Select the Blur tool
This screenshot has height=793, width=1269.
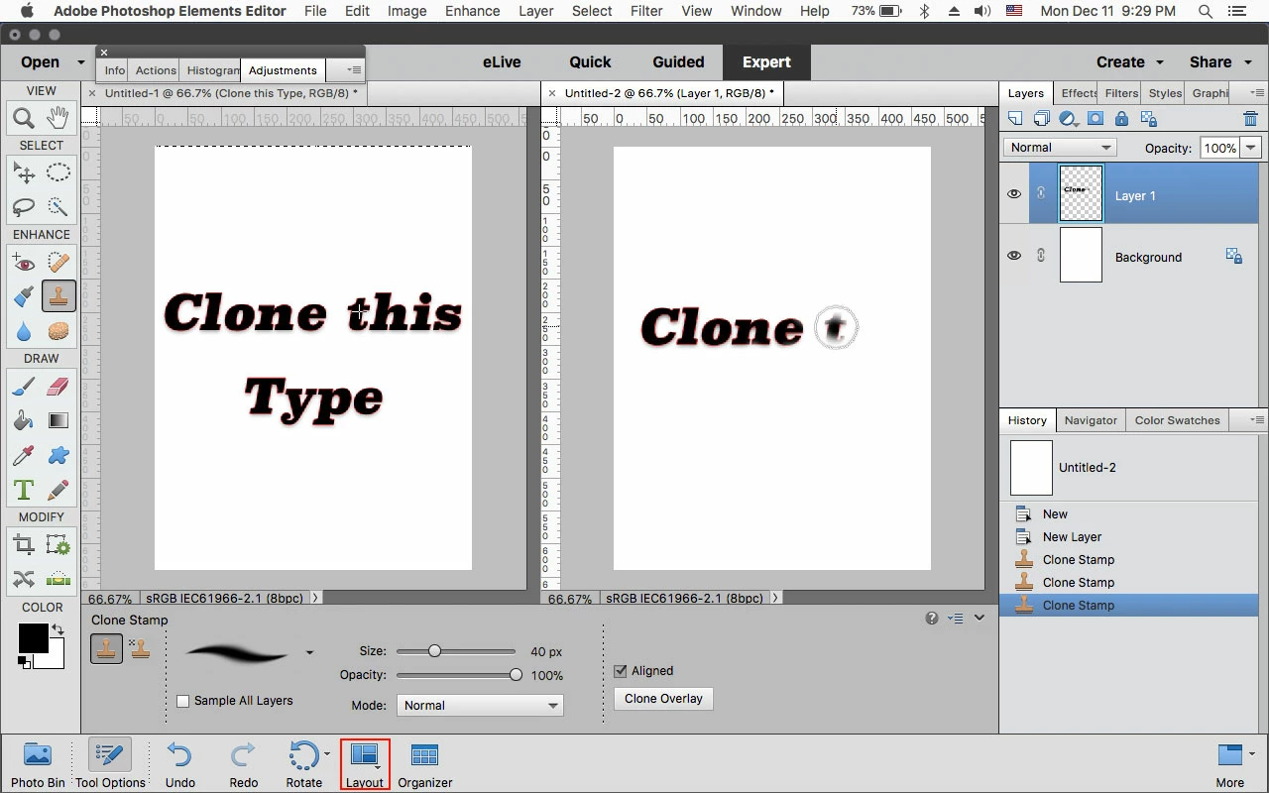pos(24,330)
